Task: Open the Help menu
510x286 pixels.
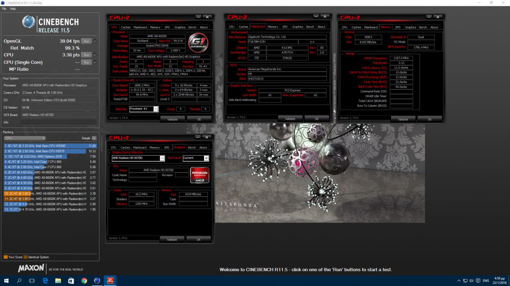Action: [x=13, y=8]
